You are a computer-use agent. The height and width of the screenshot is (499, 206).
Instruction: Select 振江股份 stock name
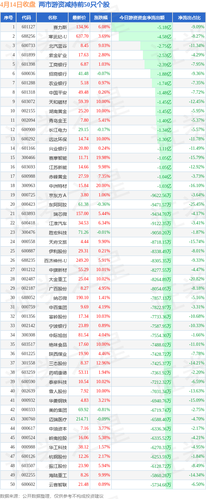point(58,466)
